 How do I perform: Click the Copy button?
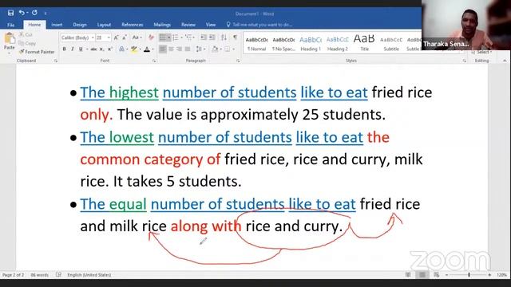pos(27,43)
